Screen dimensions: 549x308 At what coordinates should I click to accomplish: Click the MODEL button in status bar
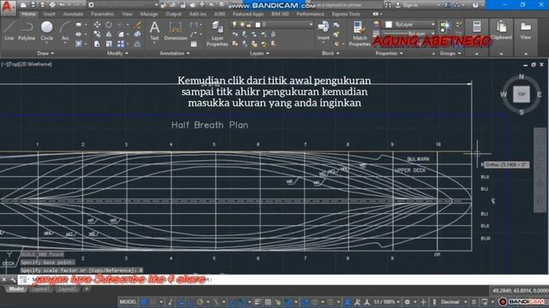128,302
